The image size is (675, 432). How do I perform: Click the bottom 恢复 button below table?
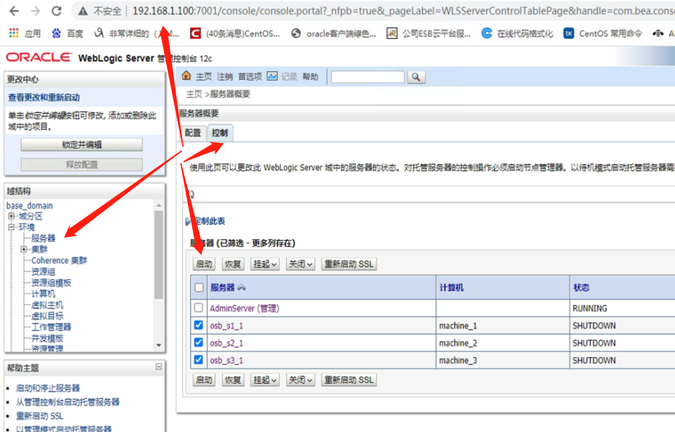[233, 379]
